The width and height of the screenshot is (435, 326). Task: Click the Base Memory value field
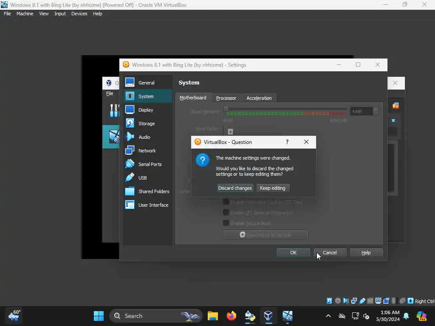tap(361, 112)
